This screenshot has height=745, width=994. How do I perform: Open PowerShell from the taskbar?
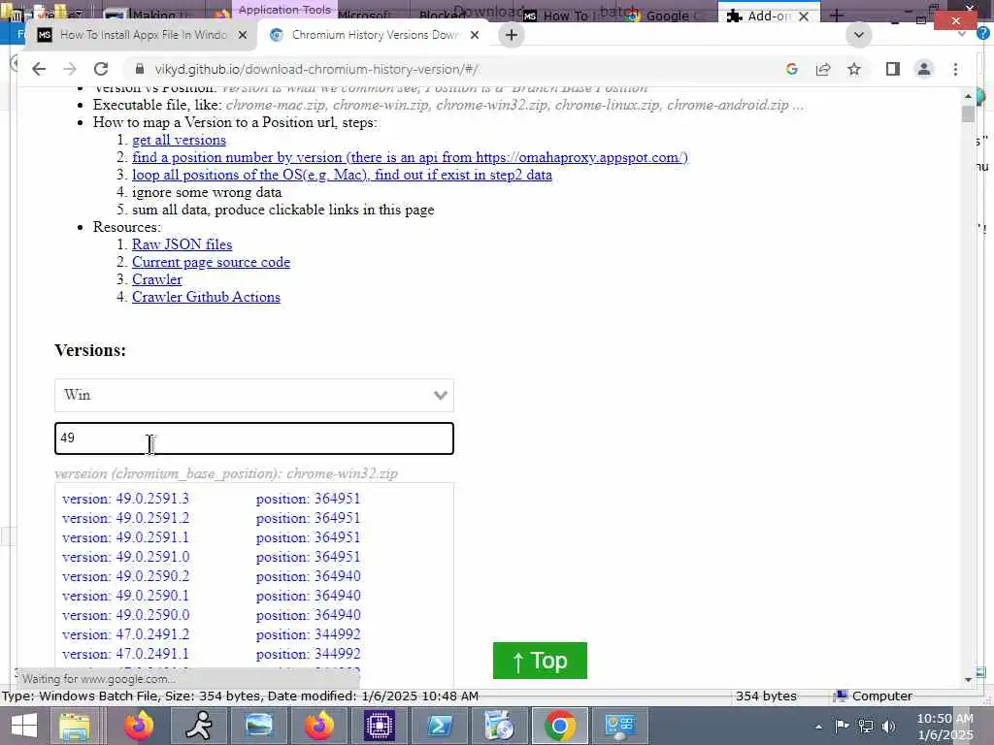(440, 726)
